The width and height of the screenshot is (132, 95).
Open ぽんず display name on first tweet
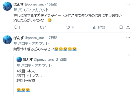click(19, 4)
